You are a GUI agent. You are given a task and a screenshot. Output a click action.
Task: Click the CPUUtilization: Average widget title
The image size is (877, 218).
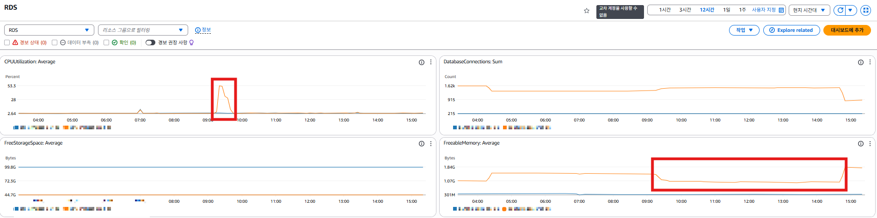pos(30,62)
